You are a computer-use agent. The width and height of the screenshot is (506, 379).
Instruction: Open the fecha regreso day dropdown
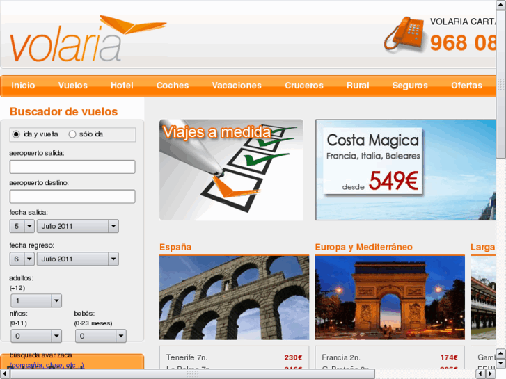click(x=22, y=259)
